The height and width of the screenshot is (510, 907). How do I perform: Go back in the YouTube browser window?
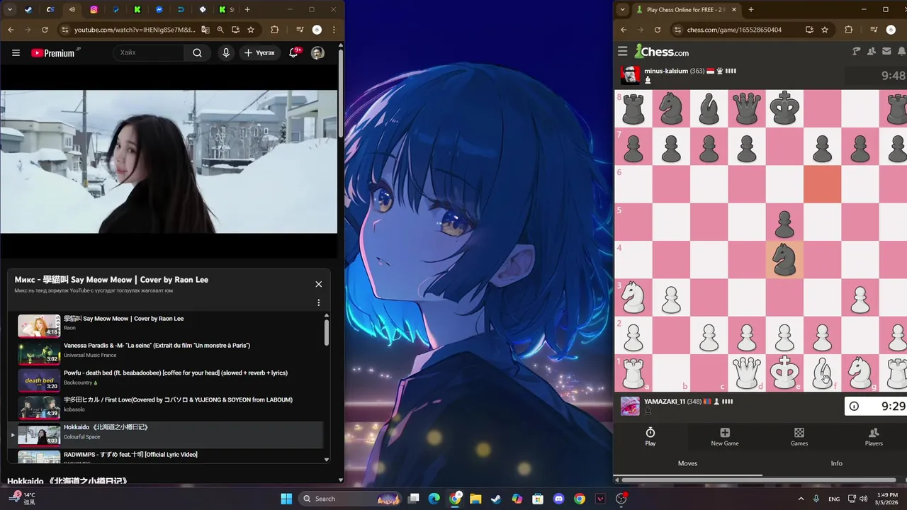coord(11,30)
